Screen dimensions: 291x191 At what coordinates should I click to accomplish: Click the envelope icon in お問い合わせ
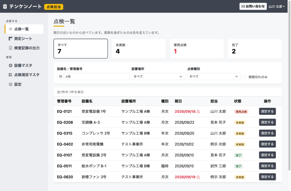(243, 6)
